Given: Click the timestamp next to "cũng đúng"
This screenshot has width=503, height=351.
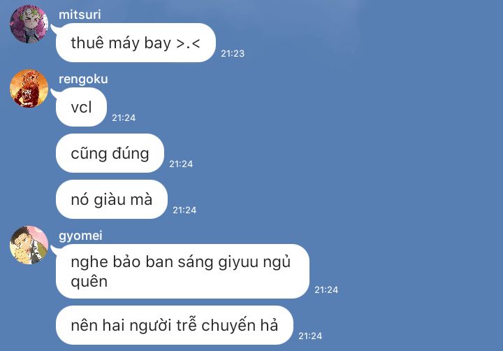Looking at the screenshot, I should [181, 164].
